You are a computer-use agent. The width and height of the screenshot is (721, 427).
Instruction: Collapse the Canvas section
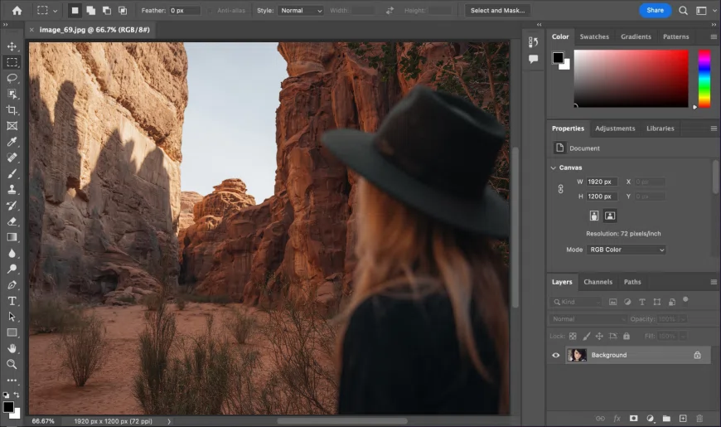[554, 167]
